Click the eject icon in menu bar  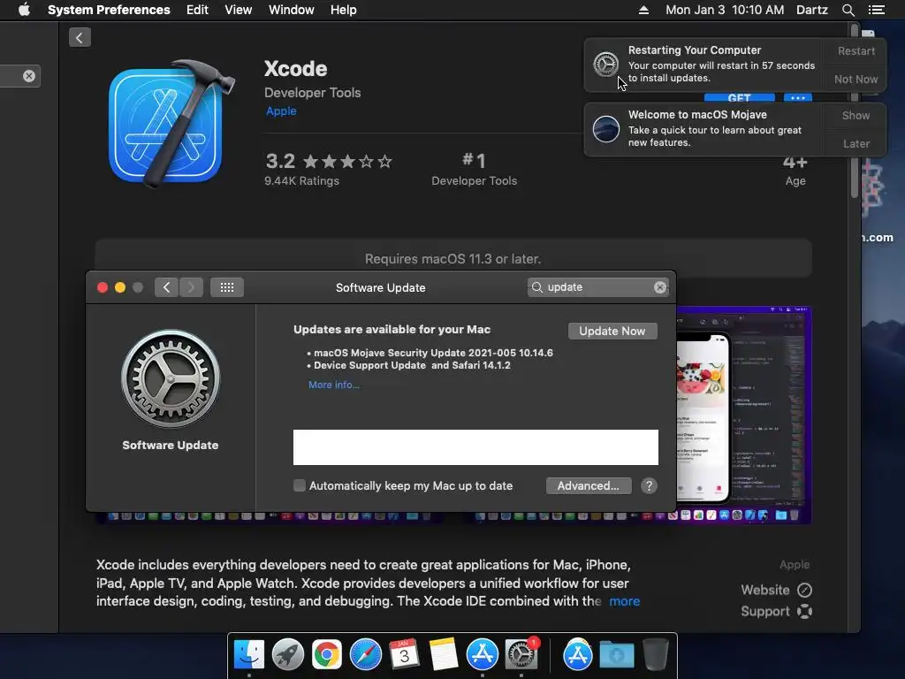pyautogui.click(x=643, y=10)
